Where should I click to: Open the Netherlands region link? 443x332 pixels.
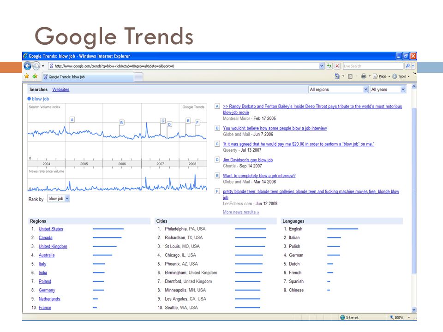tap(49, 299)
